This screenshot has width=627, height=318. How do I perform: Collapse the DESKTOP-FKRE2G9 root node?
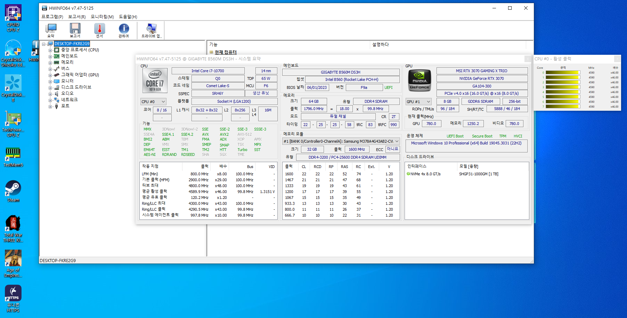point(44,44)
